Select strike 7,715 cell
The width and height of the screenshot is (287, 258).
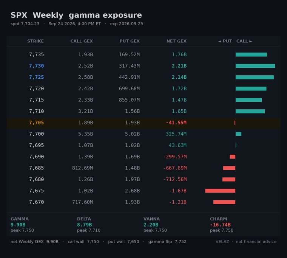(36, 100)
